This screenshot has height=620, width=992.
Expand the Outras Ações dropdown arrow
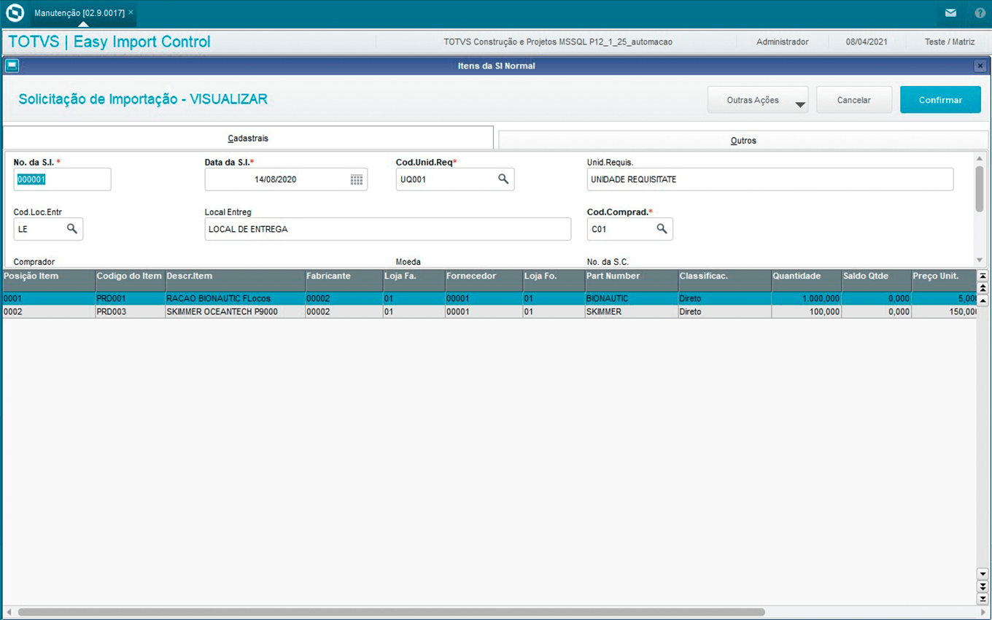pyautogui.click(x=800, y=105)
